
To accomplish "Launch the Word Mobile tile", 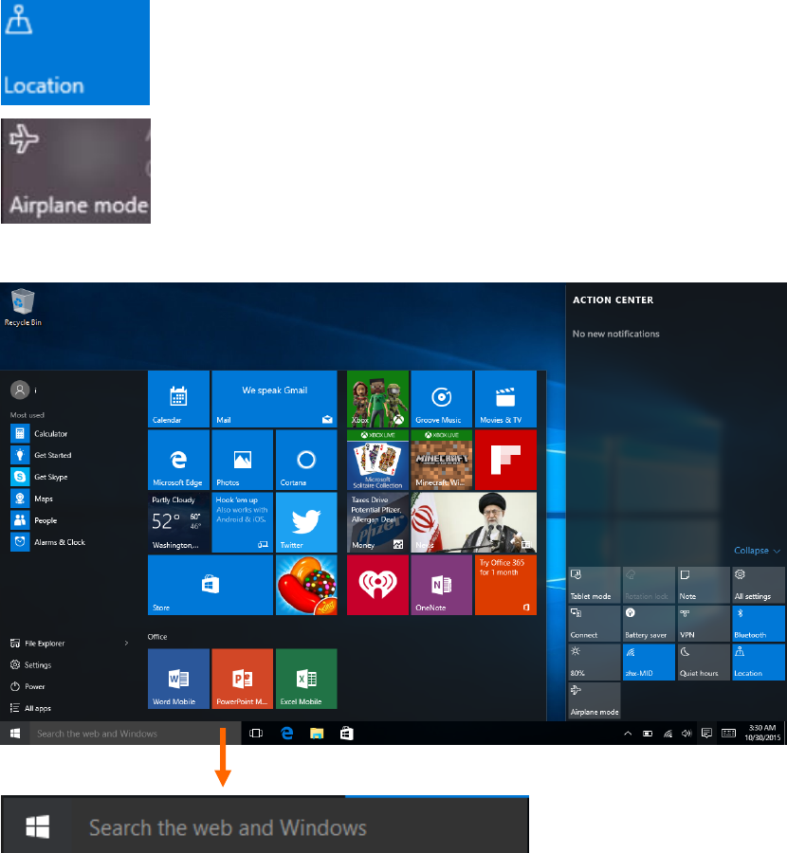I will point(178,679).
